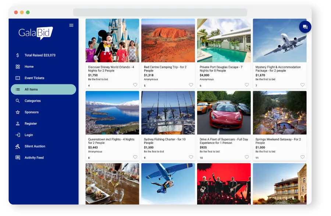331x216 pixels.
Task: Click the Silent Auction gavel icon
Action: click(18, 146)
